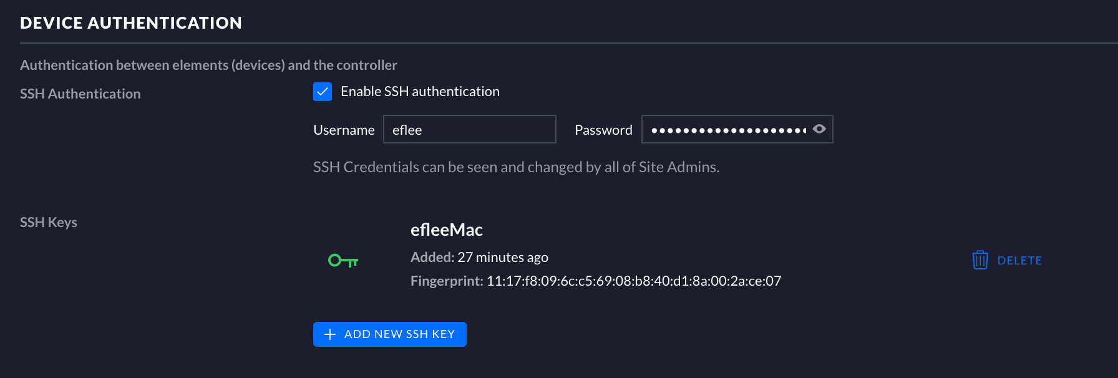Click the fingerprint value of efleeMac key
Viewport: 1118px width, 378px height.
click(x=634, y=281)
